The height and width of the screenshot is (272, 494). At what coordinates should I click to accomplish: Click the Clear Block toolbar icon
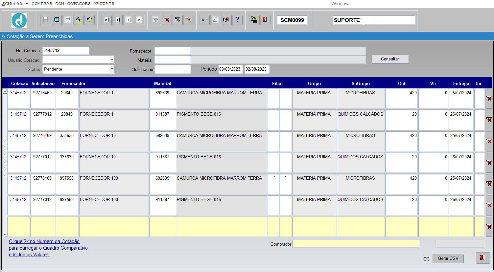pos(178,20)
